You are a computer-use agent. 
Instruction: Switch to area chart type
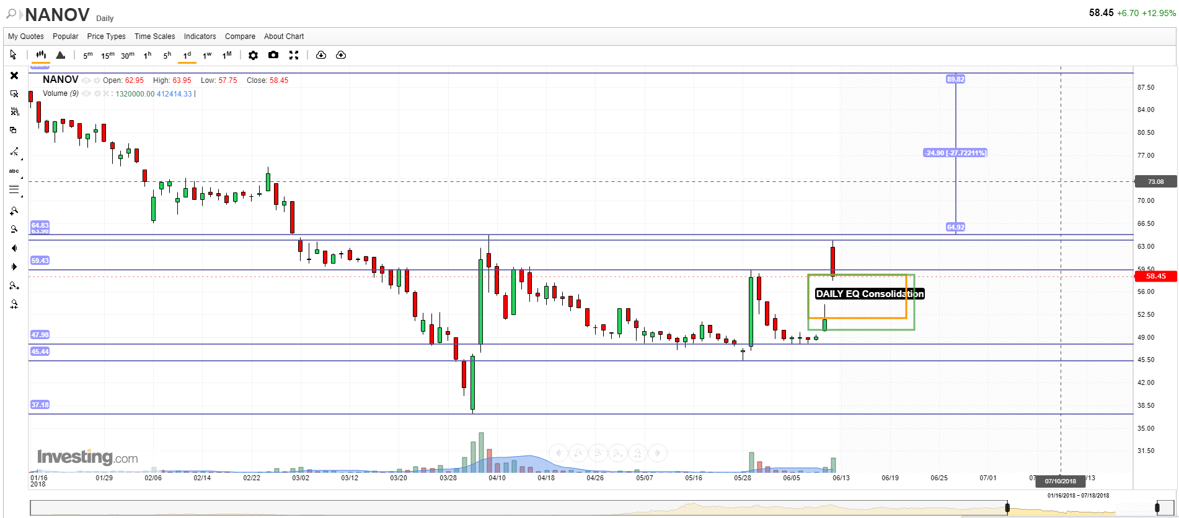[61, 55]
